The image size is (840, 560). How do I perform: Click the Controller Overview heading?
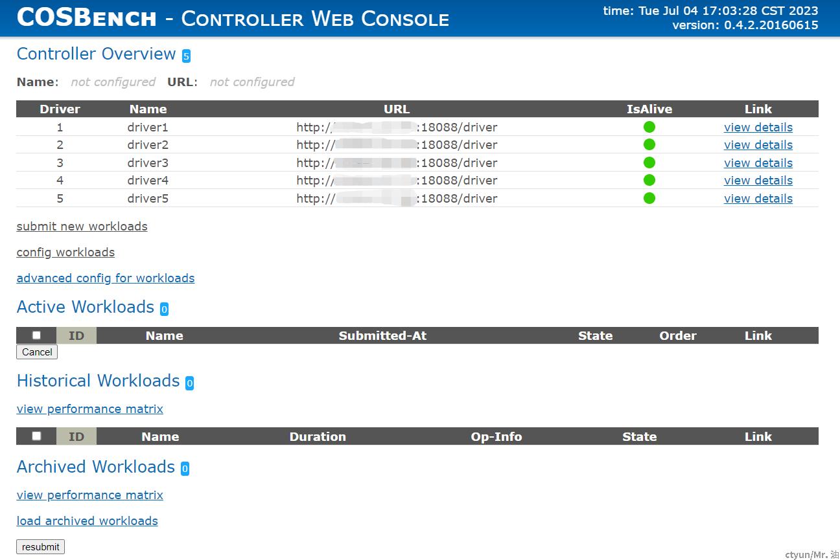pos(96,54)
